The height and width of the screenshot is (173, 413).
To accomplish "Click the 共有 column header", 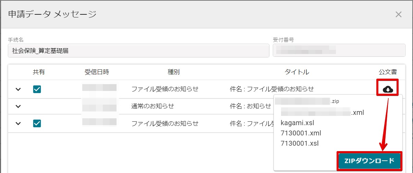I will tap(39, 72).
